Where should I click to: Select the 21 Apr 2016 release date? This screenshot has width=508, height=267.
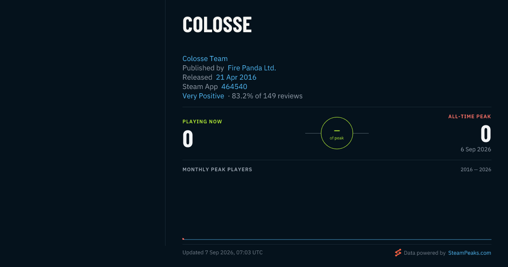pyautogui.click(x=236, y=77)
